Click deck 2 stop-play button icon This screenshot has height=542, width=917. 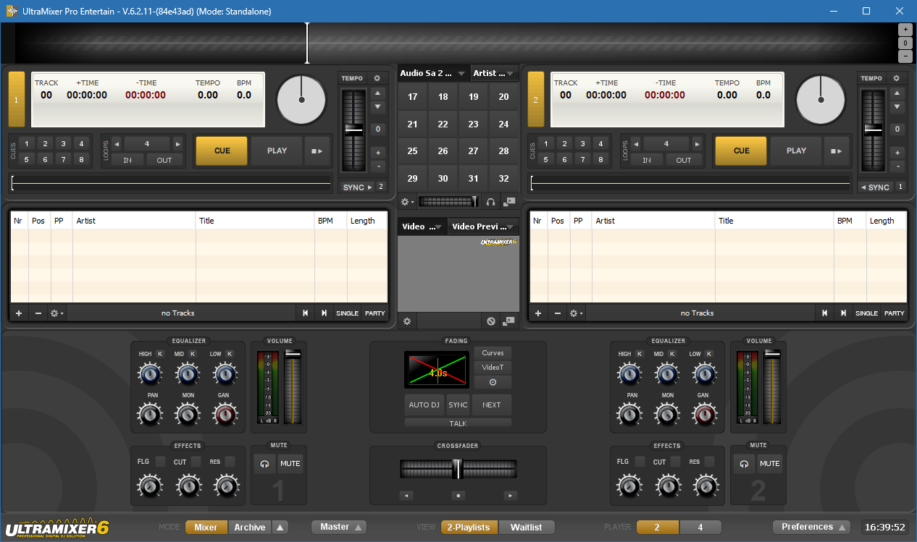(x=836, y=151)
